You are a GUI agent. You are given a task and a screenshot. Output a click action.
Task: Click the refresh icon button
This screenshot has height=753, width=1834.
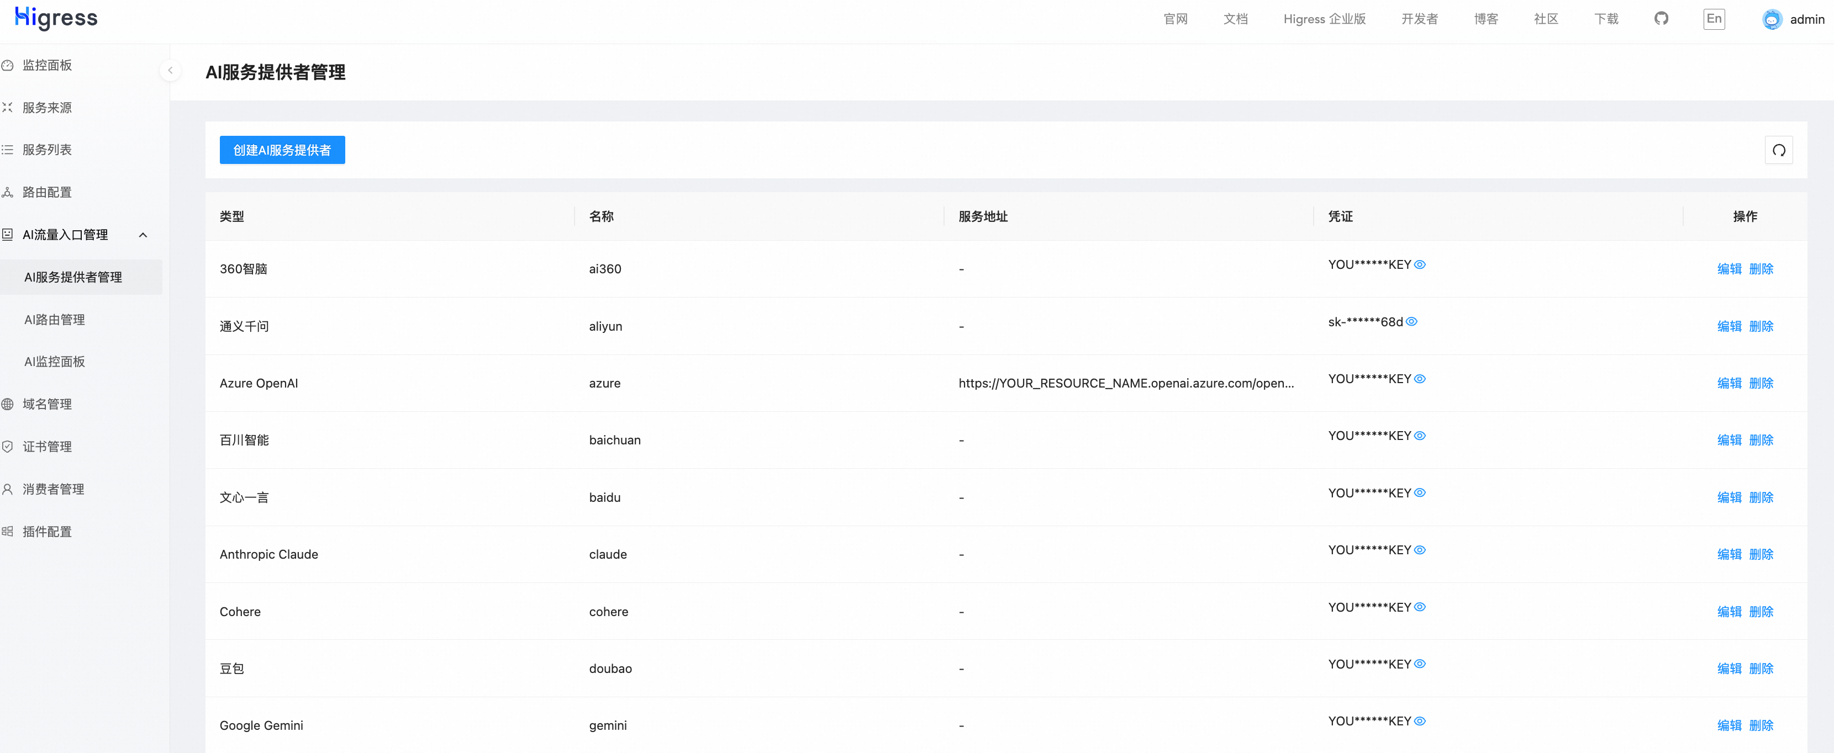coord(1778,150)
